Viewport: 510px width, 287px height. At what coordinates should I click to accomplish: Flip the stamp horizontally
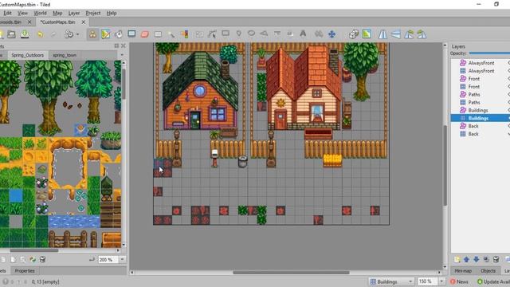coord(382,34)
